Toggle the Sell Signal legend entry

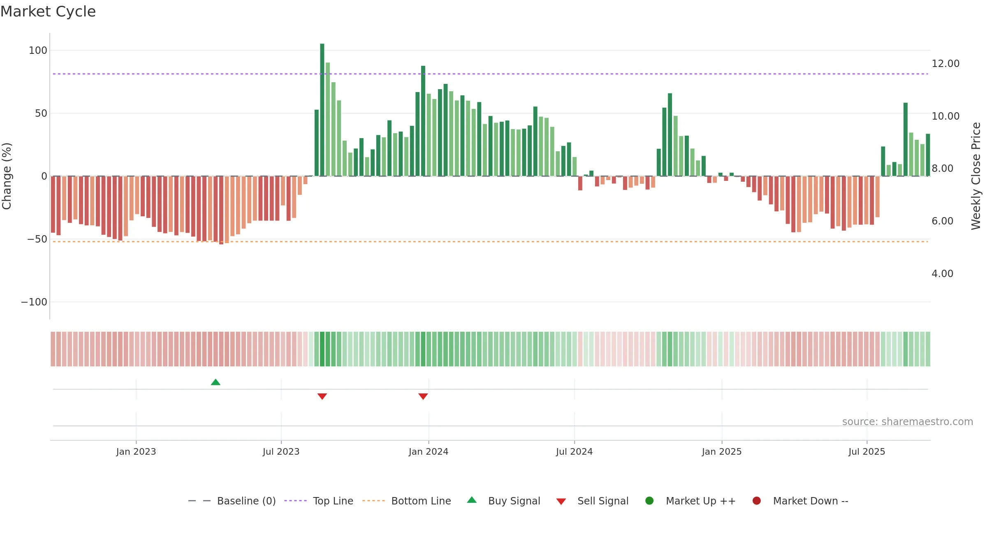click(593, 501)
